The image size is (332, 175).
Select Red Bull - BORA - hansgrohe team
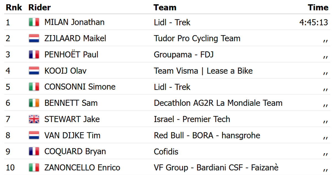pyautogui.click(x=207, y=135)
